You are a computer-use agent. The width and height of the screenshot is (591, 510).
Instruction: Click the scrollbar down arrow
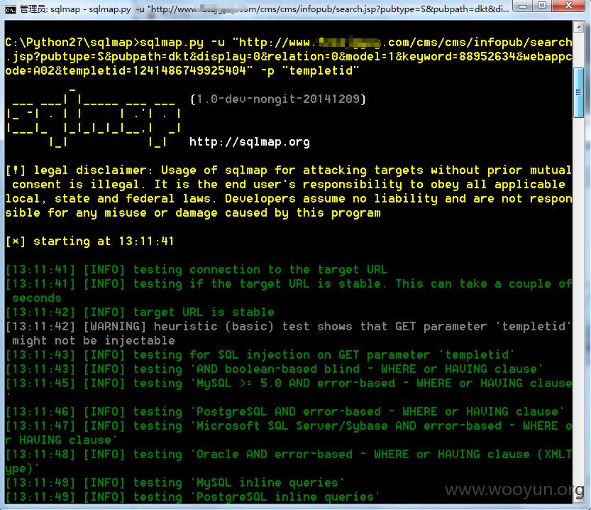[578, 498]
